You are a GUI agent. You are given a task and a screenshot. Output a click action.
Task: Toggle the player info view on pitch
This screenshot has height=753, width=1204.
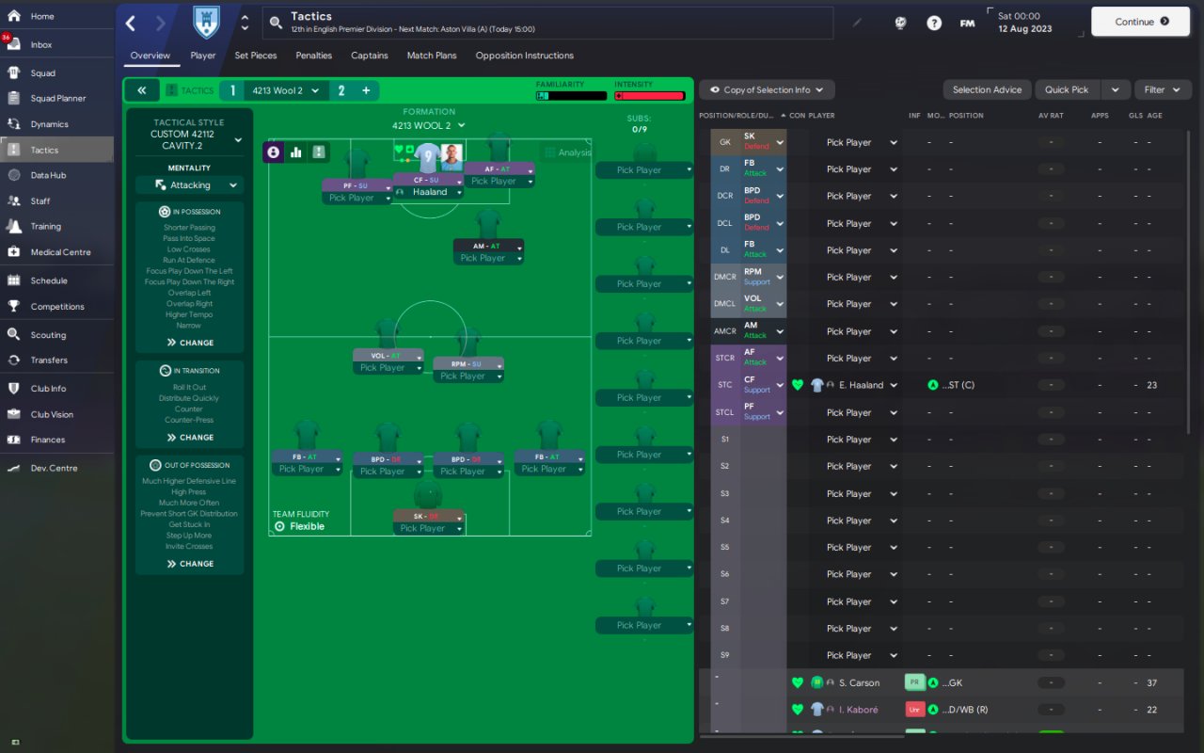tap(274, 152)
